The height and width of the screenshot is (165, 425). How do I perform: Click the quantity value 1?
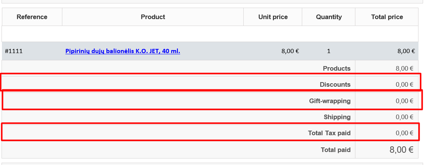click(x=329, y=51)
